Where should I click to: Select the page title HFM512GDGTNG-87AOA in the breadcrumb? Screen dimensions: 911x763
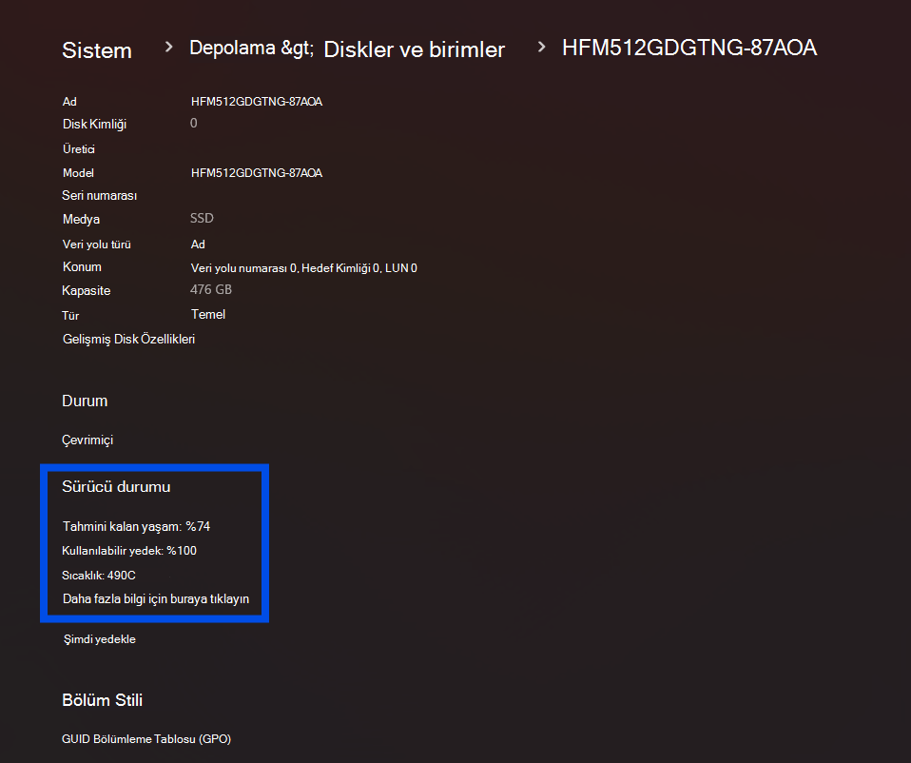point(689,48)
